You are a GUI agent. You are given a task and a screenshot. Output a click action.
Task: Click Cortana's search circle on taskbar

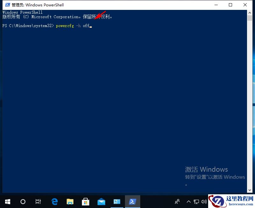pos(23,201)
